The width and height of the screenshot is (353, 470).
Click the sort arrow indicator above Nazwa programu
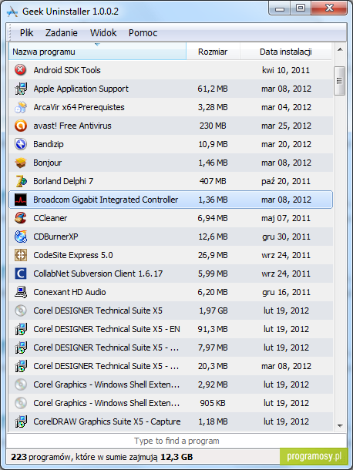(97, 45)
